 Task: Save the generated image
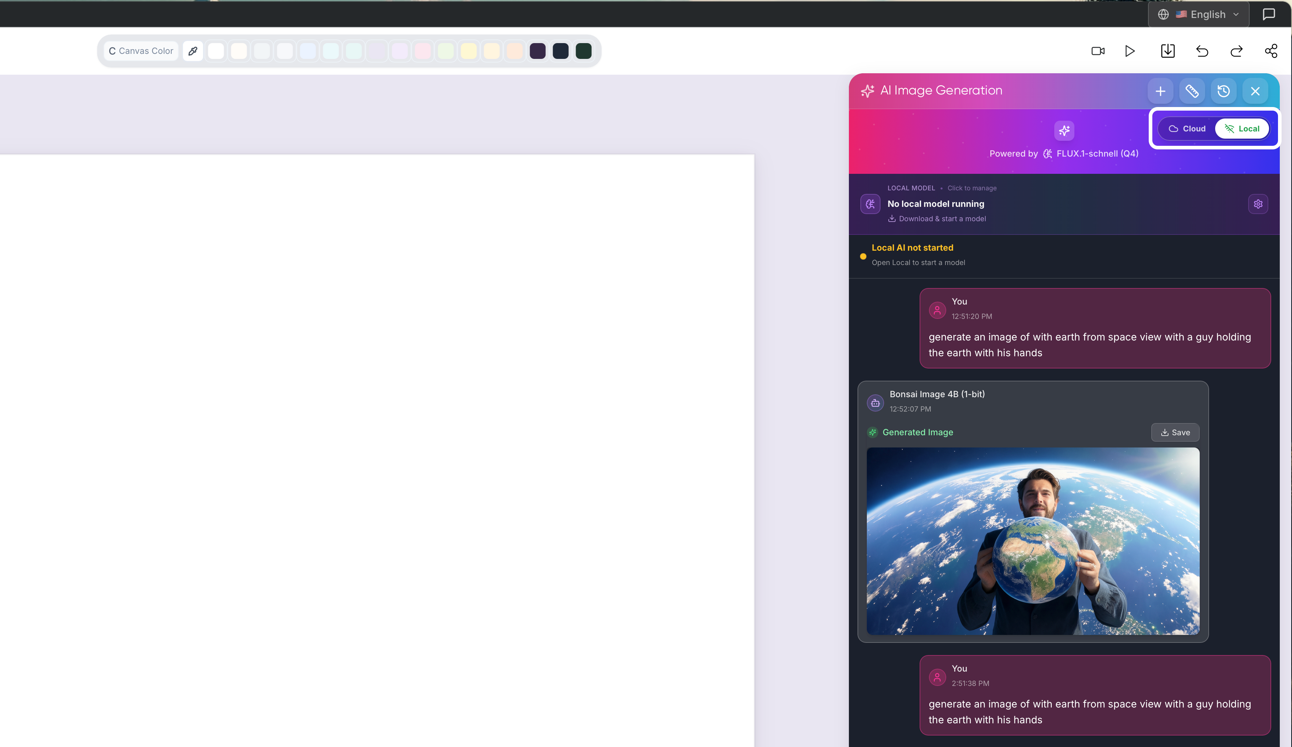[1175, 432]
